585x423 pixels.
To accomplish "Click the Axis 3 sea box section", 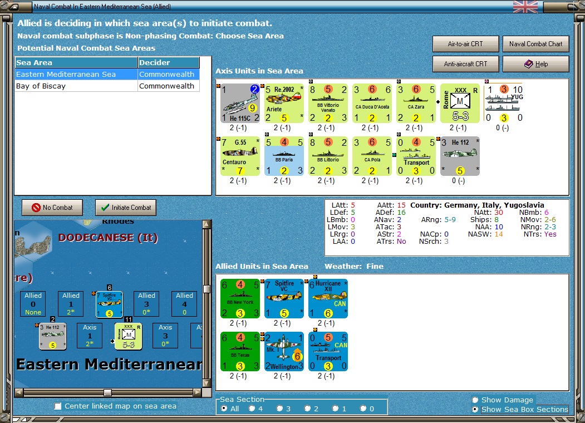I will (165, 336).
